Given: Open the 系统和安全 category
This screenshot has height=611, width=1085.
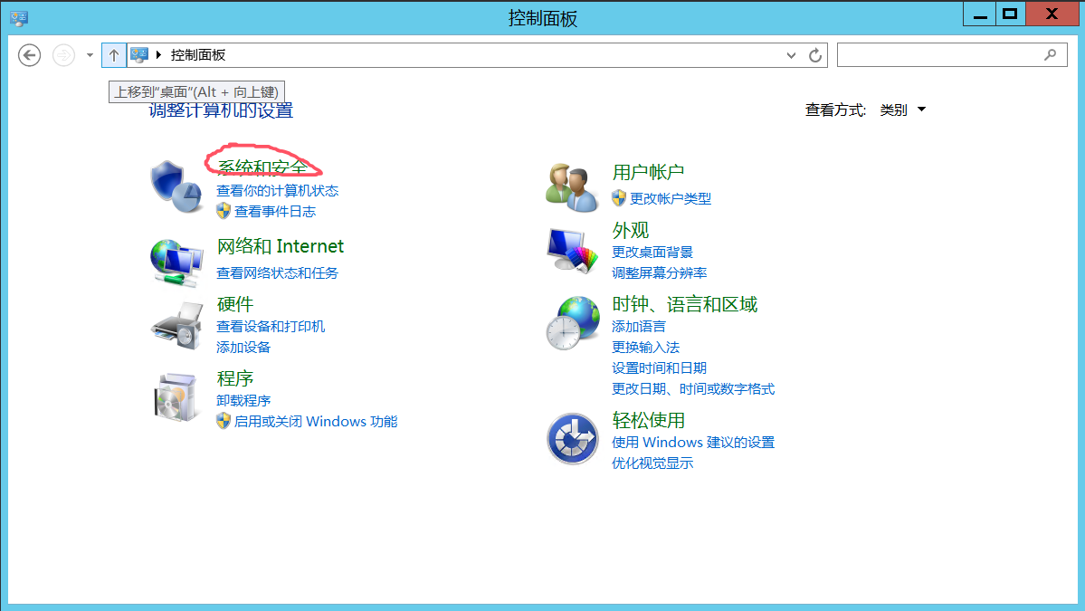Looking at the screenshot, I should pos(262,167).
